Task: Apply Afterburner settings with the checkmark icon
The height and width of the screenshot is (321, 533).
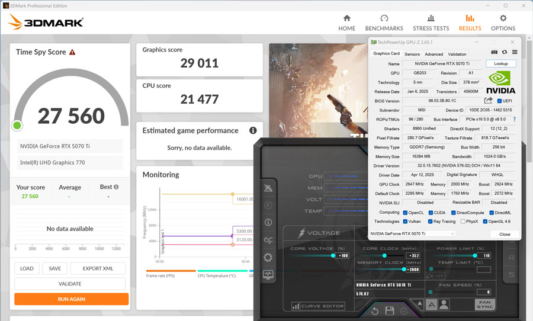Action: point(404,311)
